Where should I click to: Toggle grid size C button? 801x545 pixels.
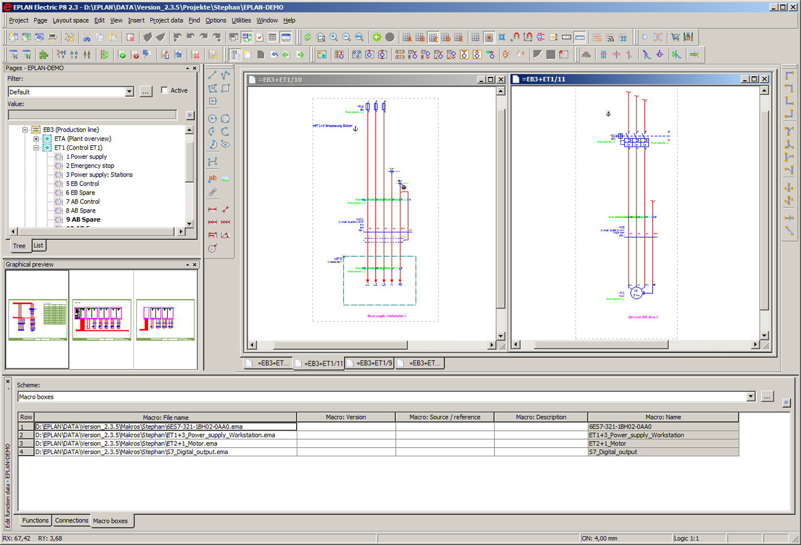[433, 37]
